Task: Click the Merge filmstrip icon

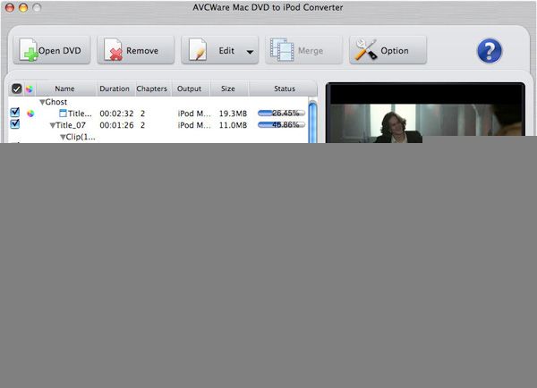Action: point(282,50)
